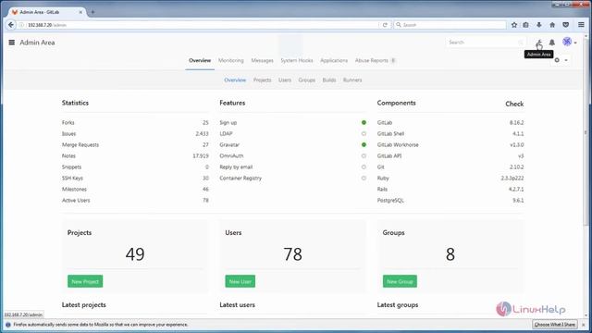Click the Check link beside Components

click(514, 104)
